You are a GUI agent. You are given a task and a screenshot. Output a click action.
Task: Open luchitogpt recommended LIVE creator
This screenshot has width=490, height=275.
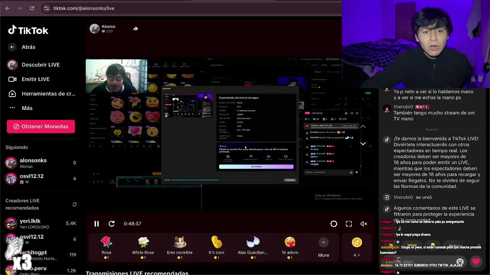coord(40,255)
